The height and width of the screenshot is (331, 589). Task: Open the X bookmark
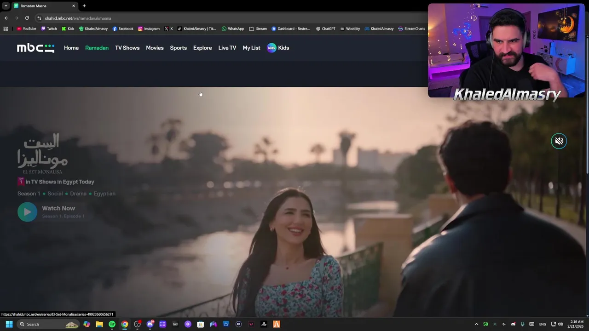(x=168, y=29)
